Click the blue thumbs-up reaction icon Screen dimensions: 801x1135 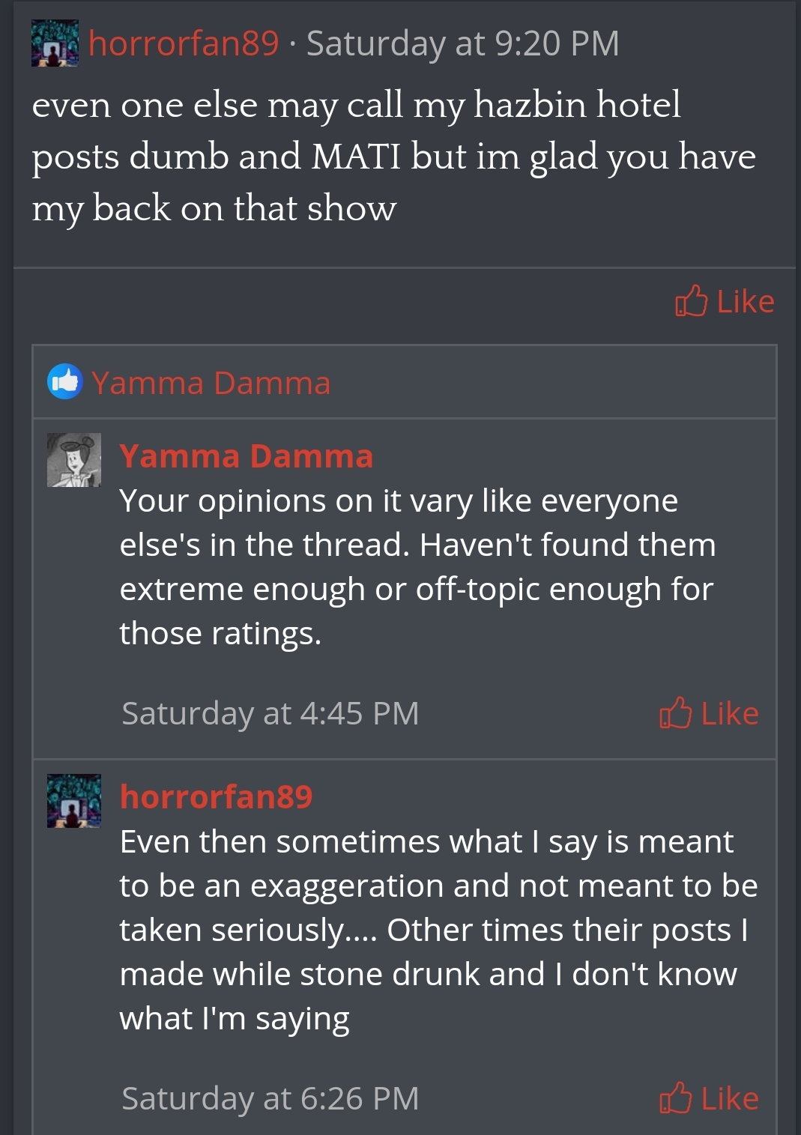click(65, 382)
